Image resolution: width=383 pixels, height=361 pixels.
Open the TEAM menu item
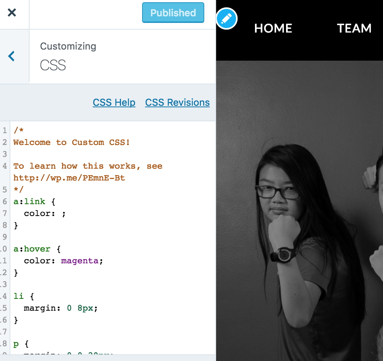click(x=354, y=28)
